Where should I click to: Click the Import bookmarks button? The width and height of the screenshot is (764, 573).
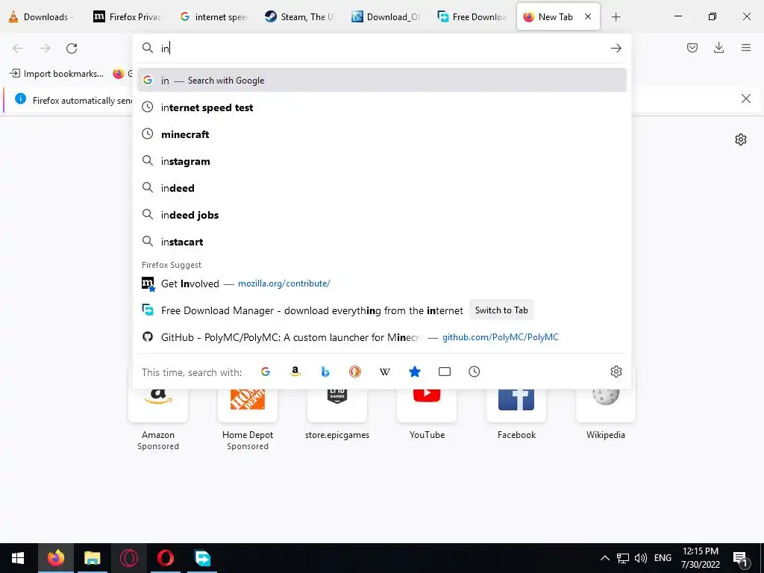click(57, 74)
